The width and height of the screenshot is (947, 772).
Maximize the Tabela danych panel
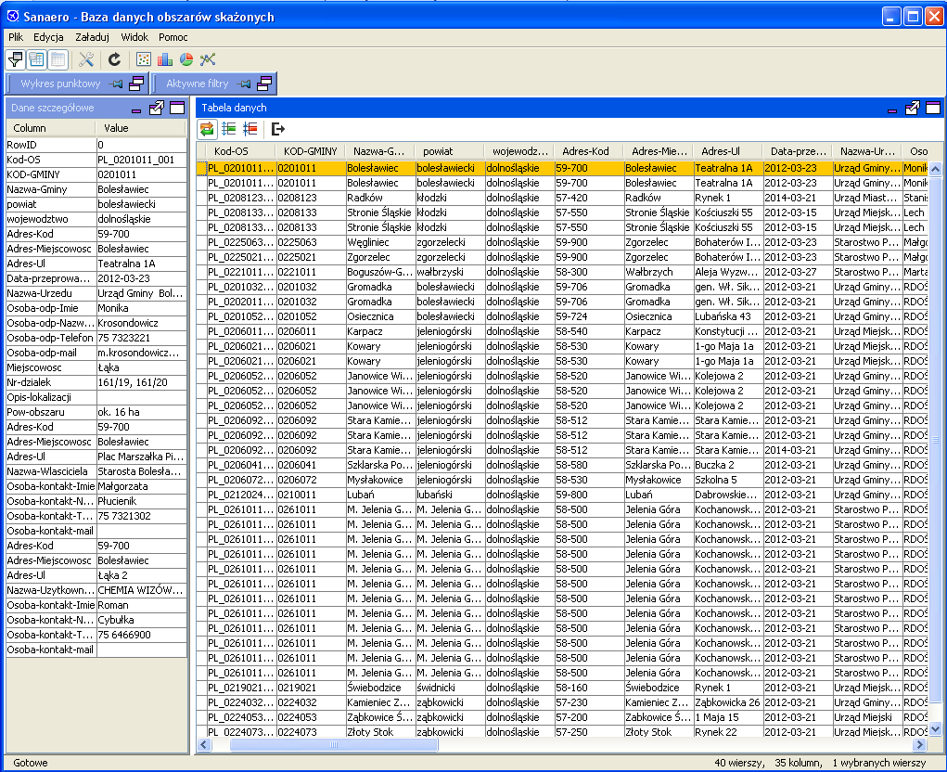coord(933,108)
